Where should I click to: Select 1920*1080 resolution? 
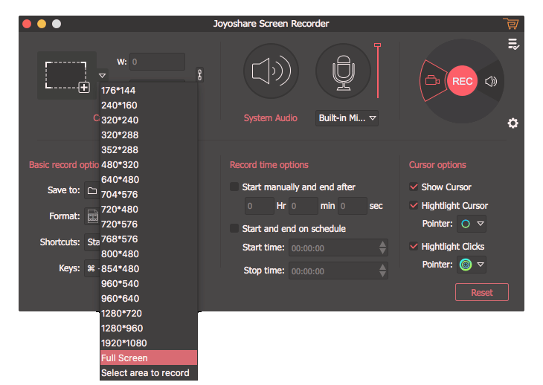(149, 343)
